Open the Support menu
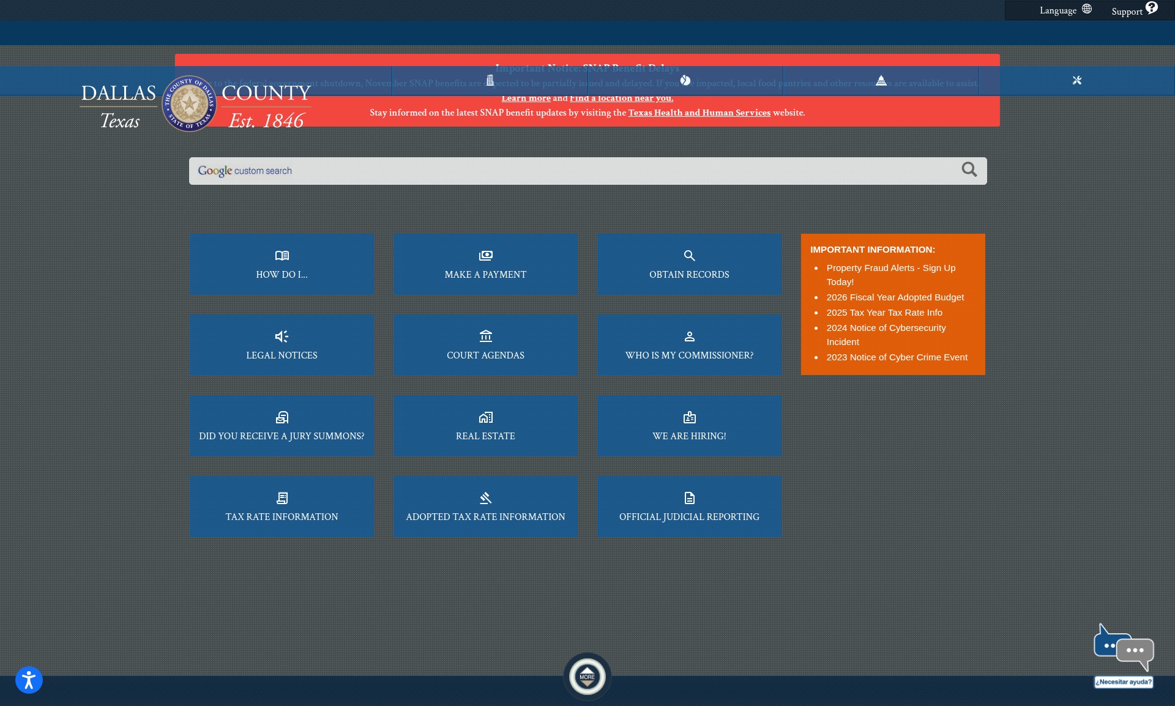The image size is (1175, 706). pyautogui.click(x=1134, y=10)
